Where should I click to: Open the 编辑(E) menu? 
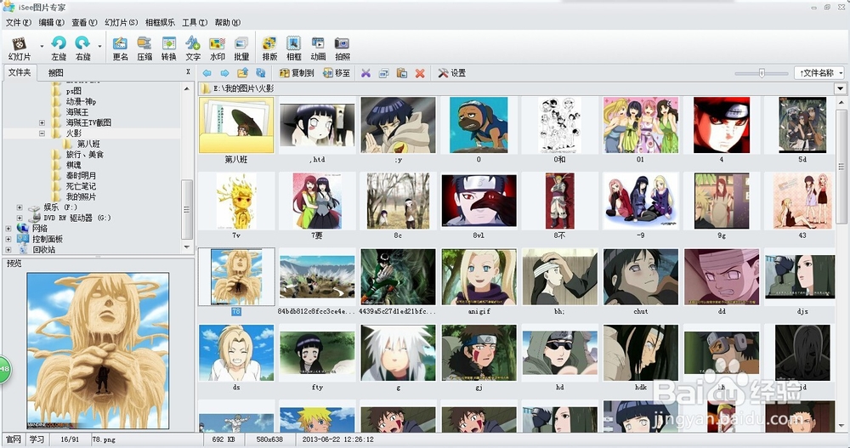pyautogui.click(x=51, y=22)
